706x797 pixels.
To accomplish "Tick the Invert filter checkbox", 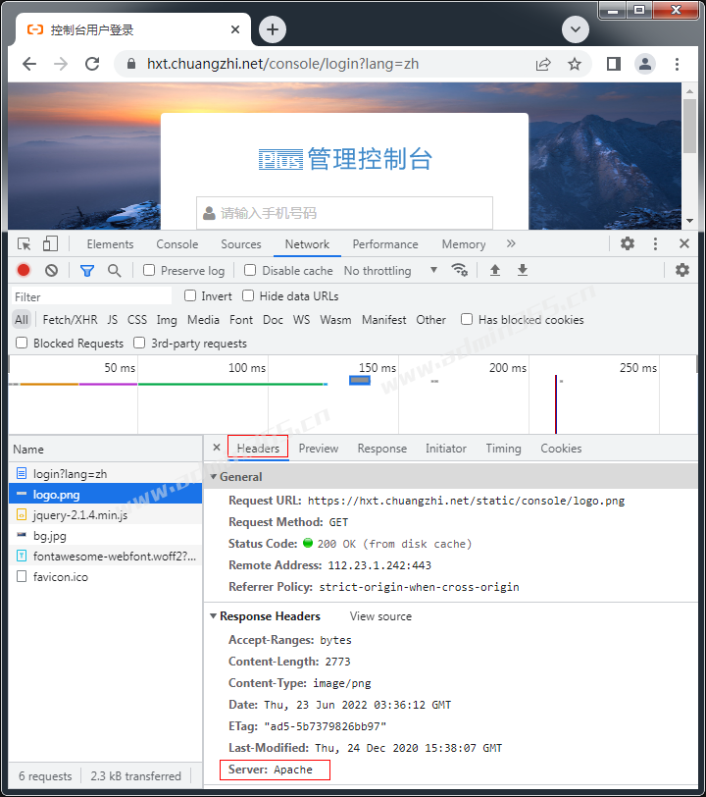I will tap(190, 295).
